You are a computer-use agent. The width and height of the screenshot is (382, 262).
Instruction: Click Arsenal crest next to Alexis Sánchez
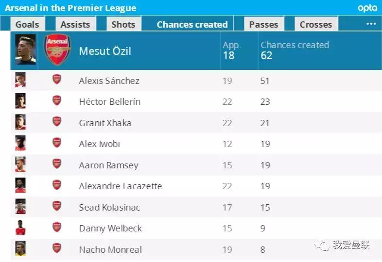(x=57, y=80)
